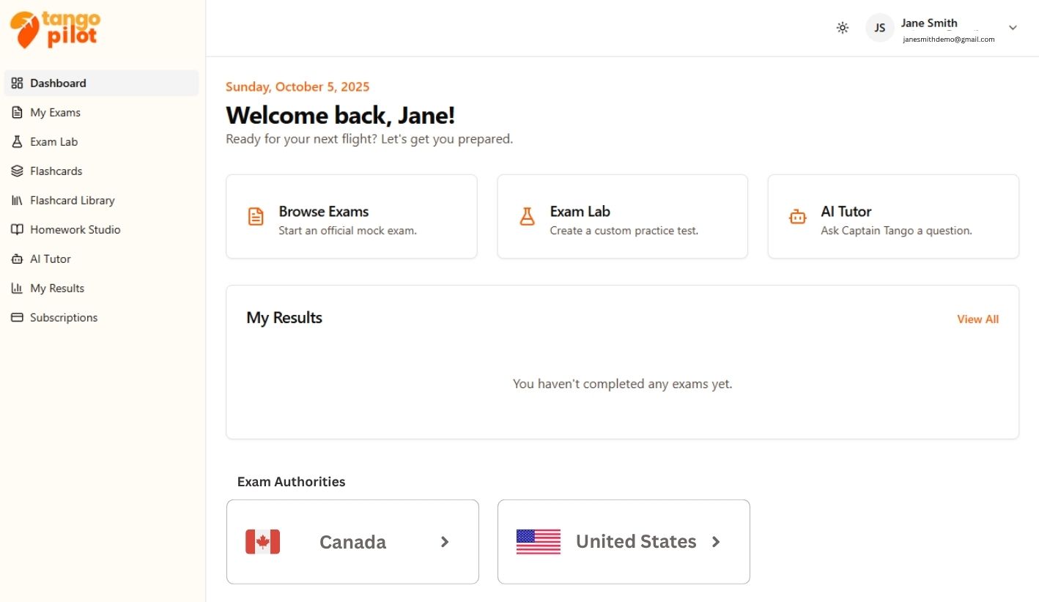The width and height of the screenshot is (1039, 602).
Task: Open the Exam Lab quick-action card
Action: point(622,217)
